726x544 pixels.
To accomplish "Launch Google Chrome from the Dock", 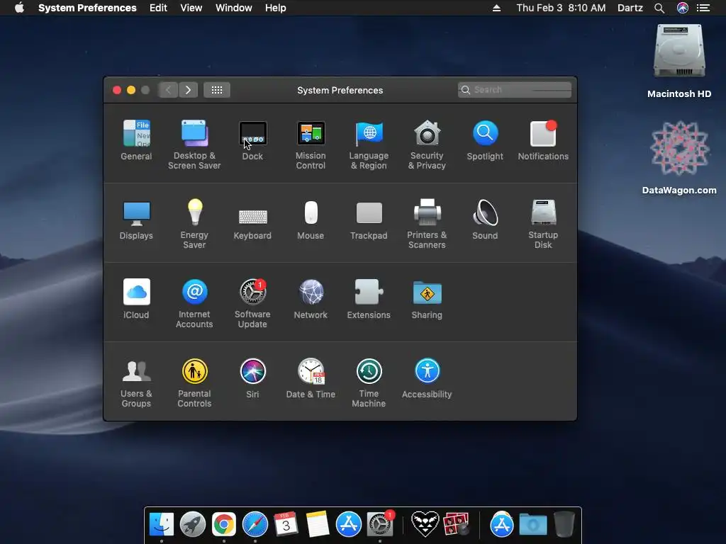I will (x=224, y=524).
